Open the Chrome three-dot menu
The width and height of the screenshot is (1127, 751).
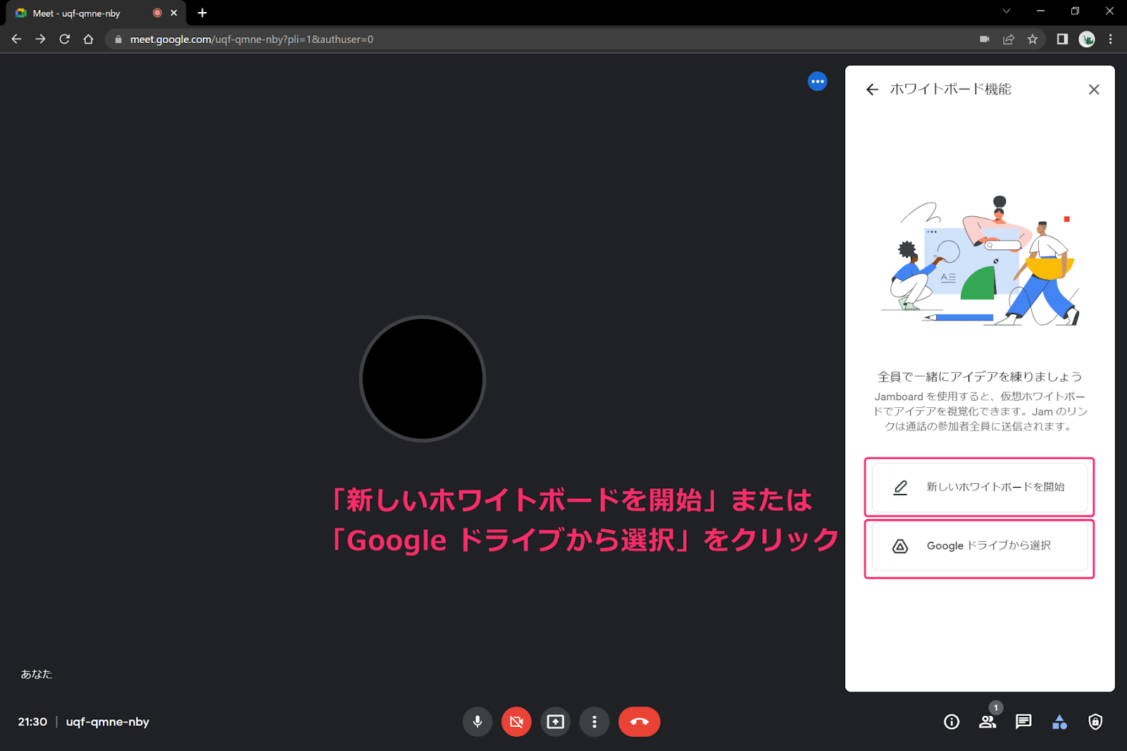[1111, 39]
